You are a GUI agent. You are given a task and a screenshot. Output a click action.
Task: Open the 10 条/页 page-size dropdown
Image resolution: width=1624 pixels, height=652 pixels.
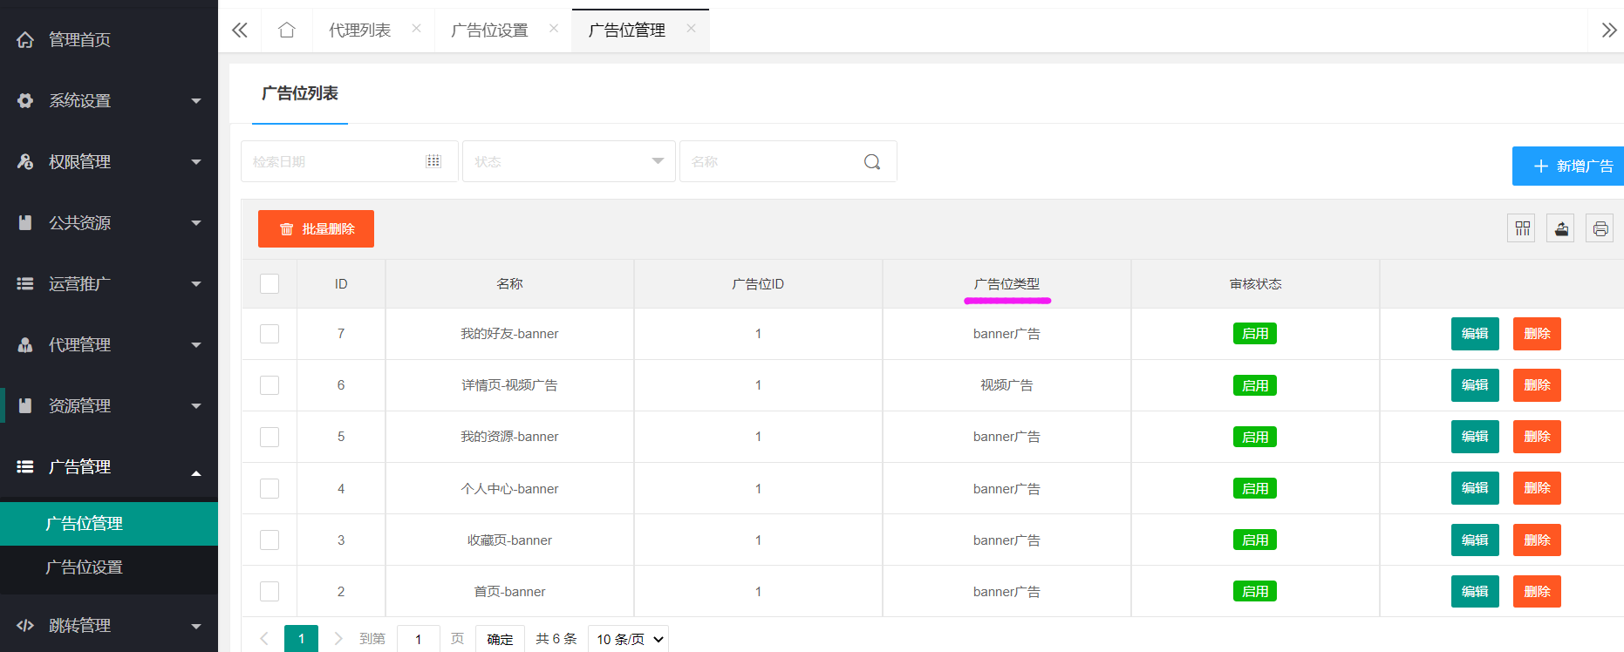coord(628,639)
